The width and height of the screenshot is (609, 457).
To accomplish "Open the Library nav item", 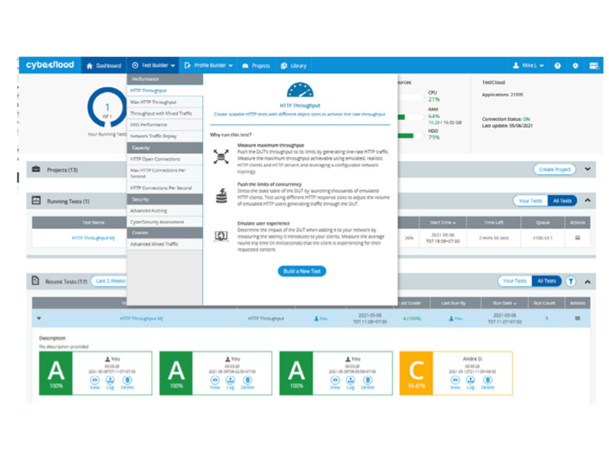I will tap(293, 66).
